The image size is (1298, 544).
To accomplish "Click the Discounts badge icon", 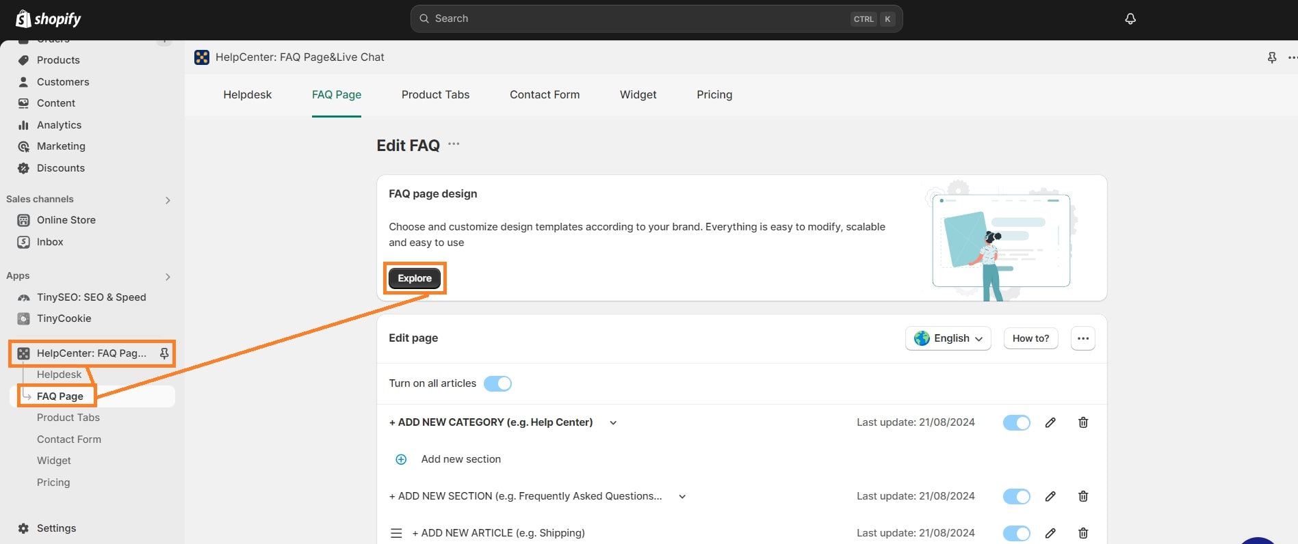I will click(23, 168).
